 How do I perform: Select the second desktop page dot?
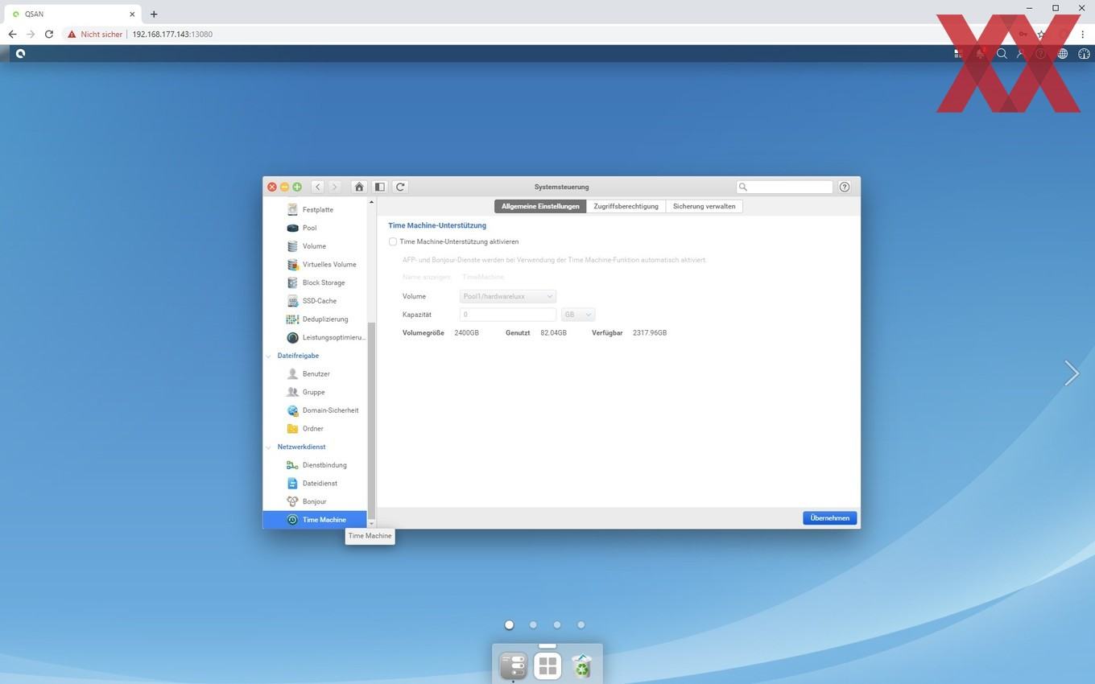tap(533, 624)
